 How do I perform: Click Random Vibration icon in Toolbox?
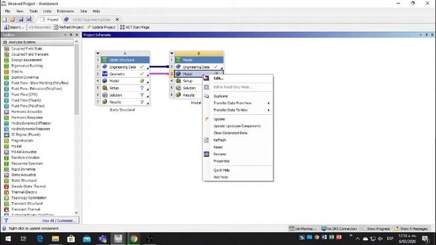[x=6, y=158]
